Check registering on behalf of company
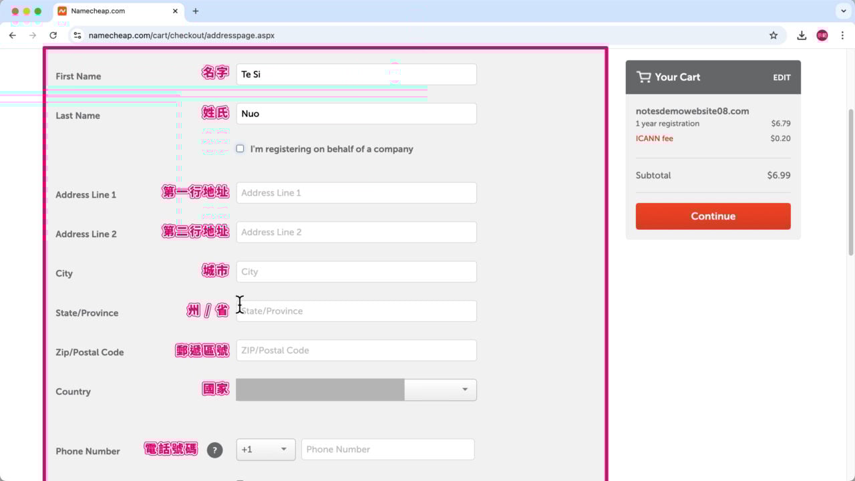Image resolution: width=855 pixels, height=481 pixels. click(x=240, y=149)
